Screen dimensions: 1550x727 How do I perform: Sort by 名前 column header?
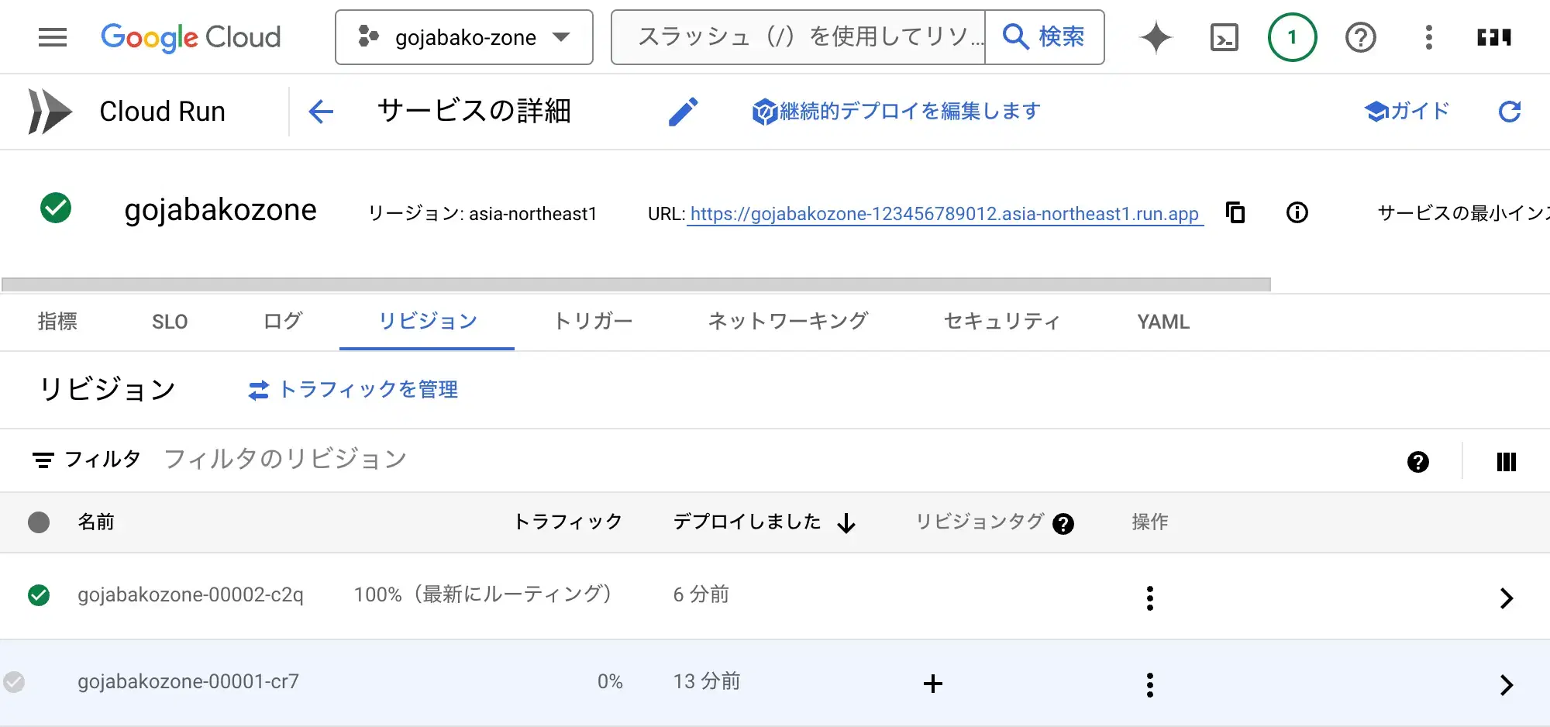click(96, 522)
